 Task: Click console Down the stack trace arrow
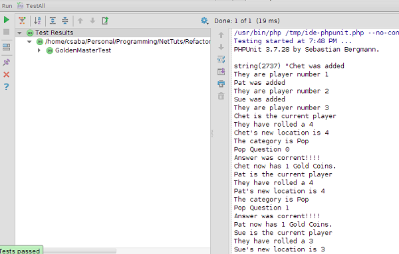click(x=221, y=47)
